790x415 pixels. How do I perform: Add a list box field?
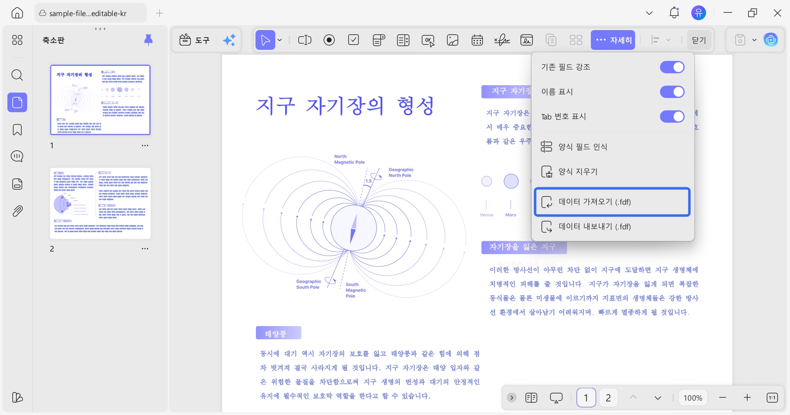click(x=403, y=40)
